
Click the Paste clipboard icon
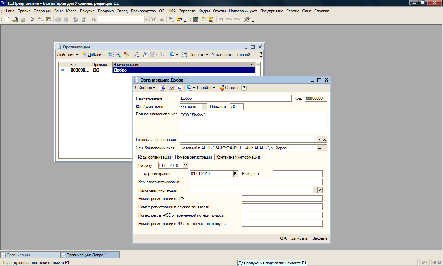tap(48, 20)
